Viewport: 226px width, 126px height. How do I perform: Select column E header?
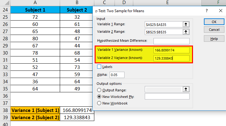coord(167,2)
